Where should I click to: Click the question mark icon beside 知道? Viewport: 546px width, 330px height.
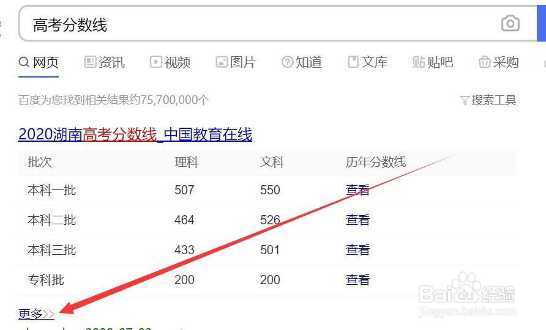click(287, 62)
